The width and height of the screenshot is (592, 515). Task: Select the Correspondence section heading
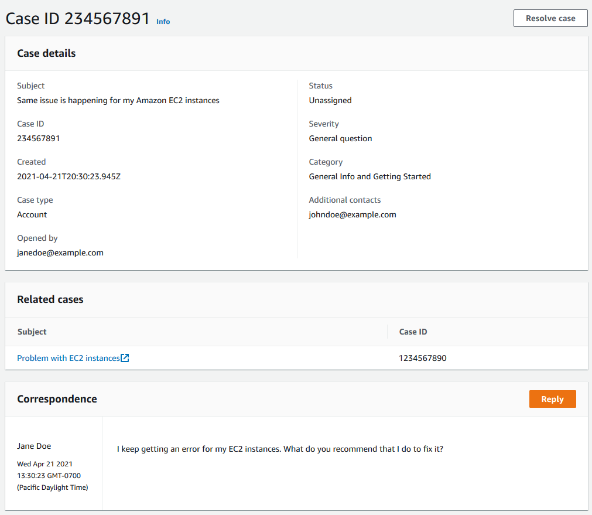(x=57, y=399)
